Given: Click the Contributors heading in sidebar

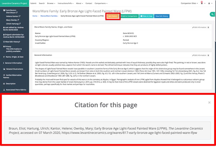Looking at the screenshot, I should (10, 10).
